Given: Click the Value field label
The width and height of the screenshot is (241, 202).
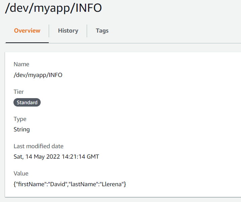Looking at the screenshot, I should (x=21, y=173).
